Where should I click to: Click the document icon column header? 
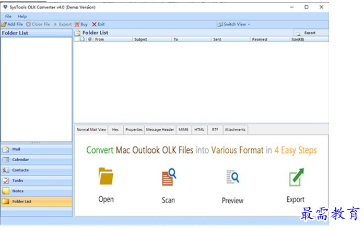tap(82, 39)
